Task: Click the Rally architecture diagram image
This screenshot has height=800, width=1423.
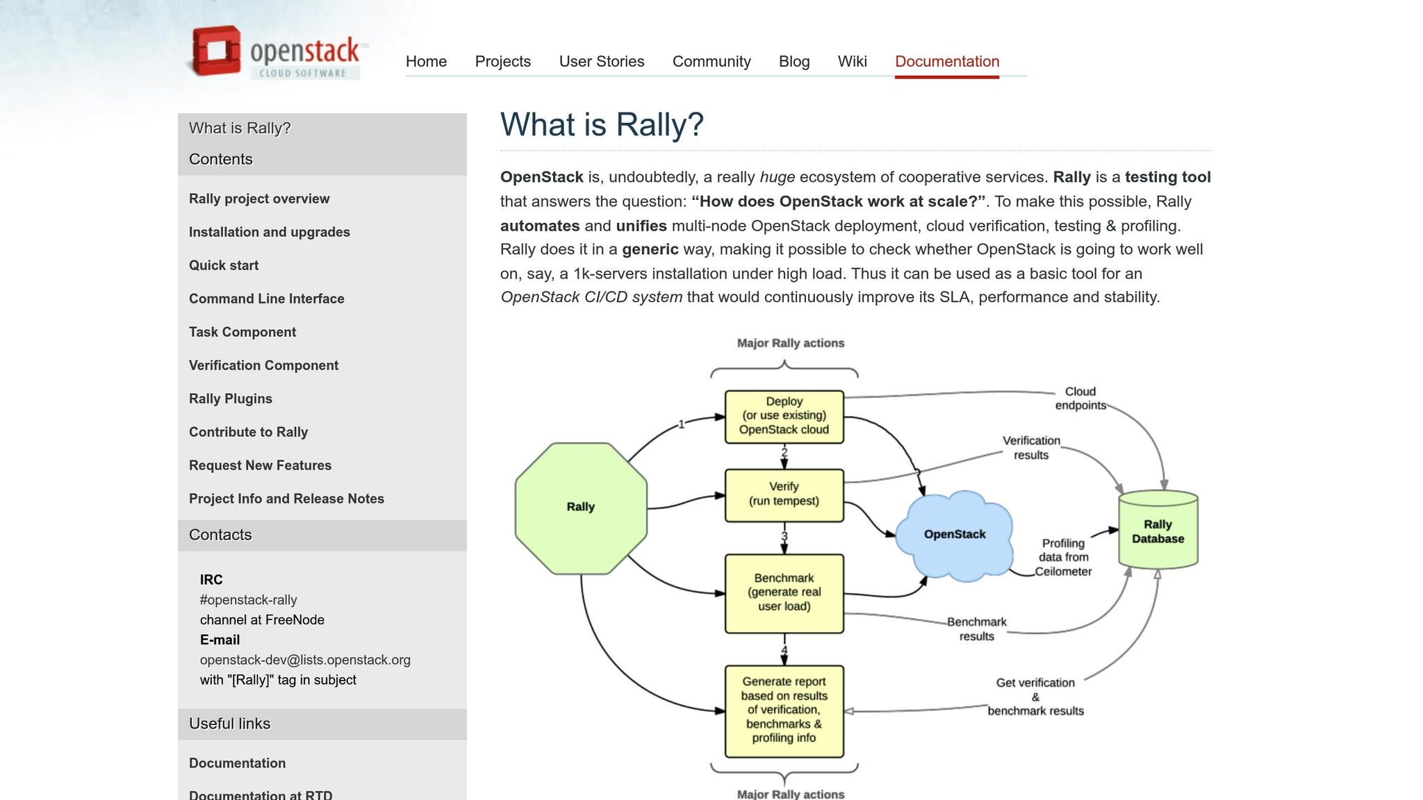Action: pos(856,566)
